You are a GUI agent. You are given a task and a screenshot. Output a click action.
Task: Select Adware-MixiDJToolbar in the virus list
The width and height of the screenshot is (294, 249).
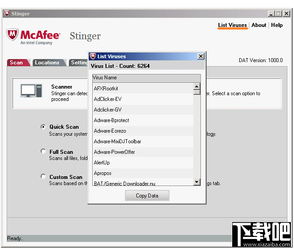pos(143,141)
